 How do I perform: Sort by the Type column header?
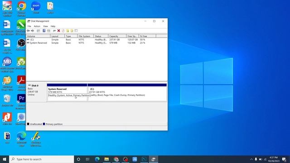click(71, 36)
